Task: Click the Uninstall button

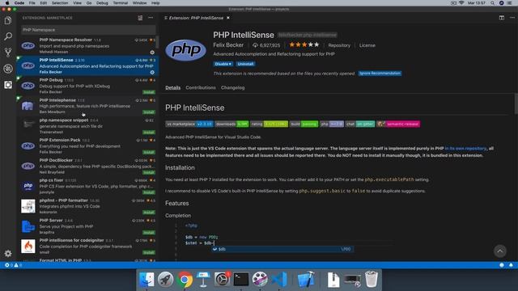Action: click(x=245, y=64)
